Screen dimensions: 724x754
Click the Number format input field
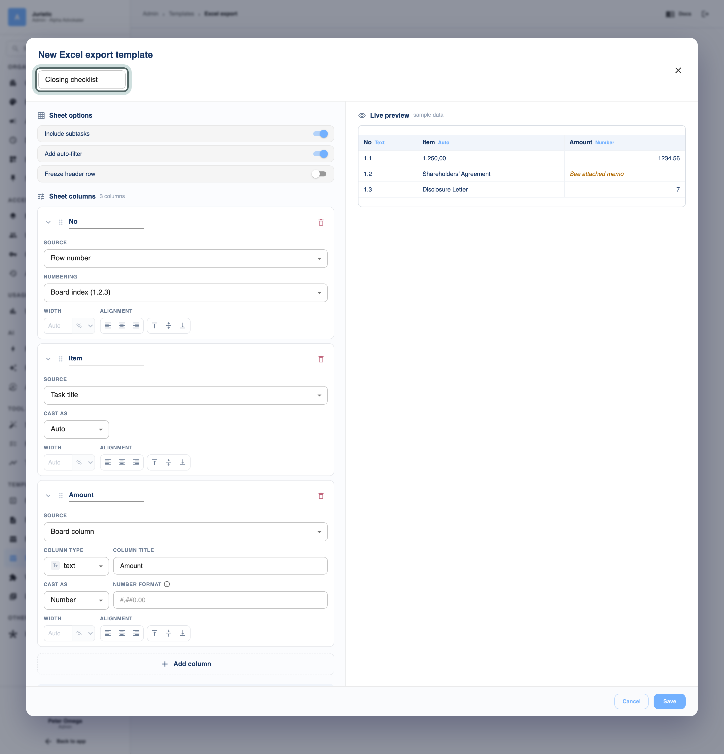tap(220, 600)
